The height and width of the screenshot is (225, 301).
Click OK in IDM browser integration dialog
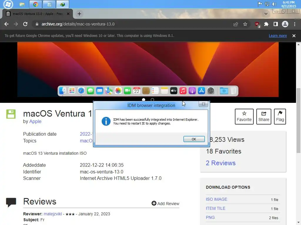[194, 139]
